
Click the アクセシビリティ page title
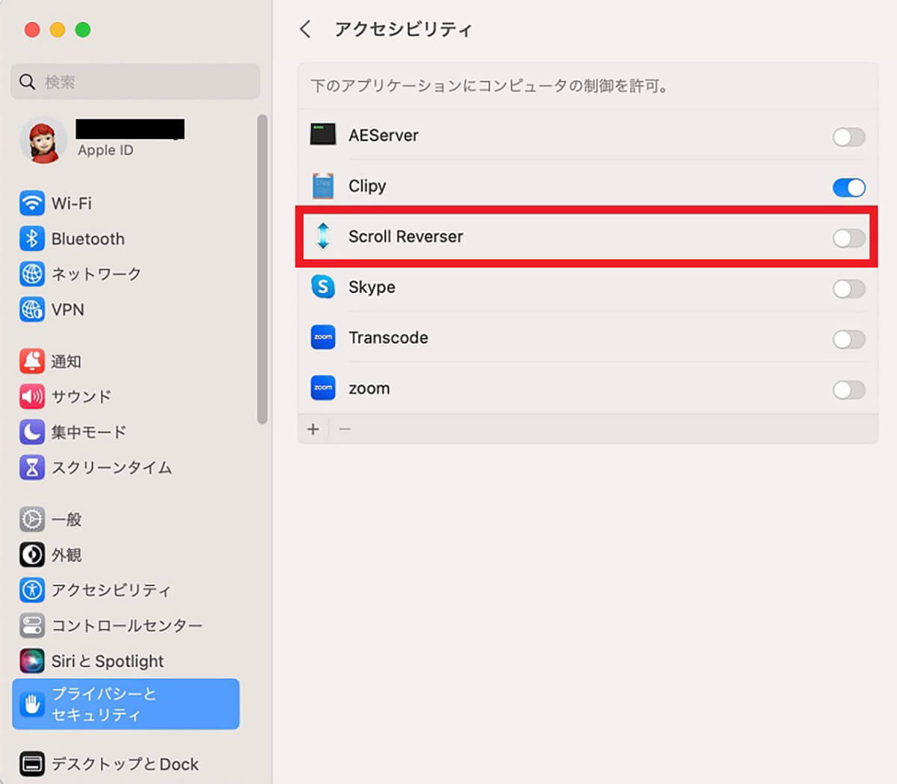coord(404,29)
